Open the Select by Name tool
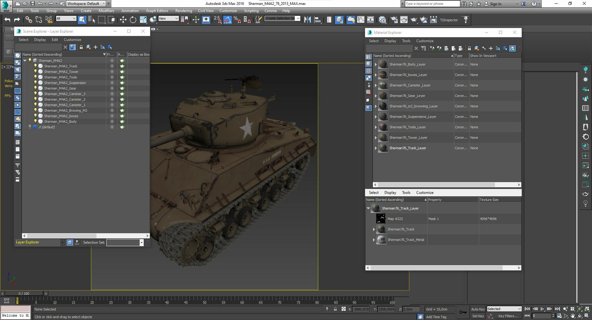The image size is (592, 320). click(x=91, y=20)
